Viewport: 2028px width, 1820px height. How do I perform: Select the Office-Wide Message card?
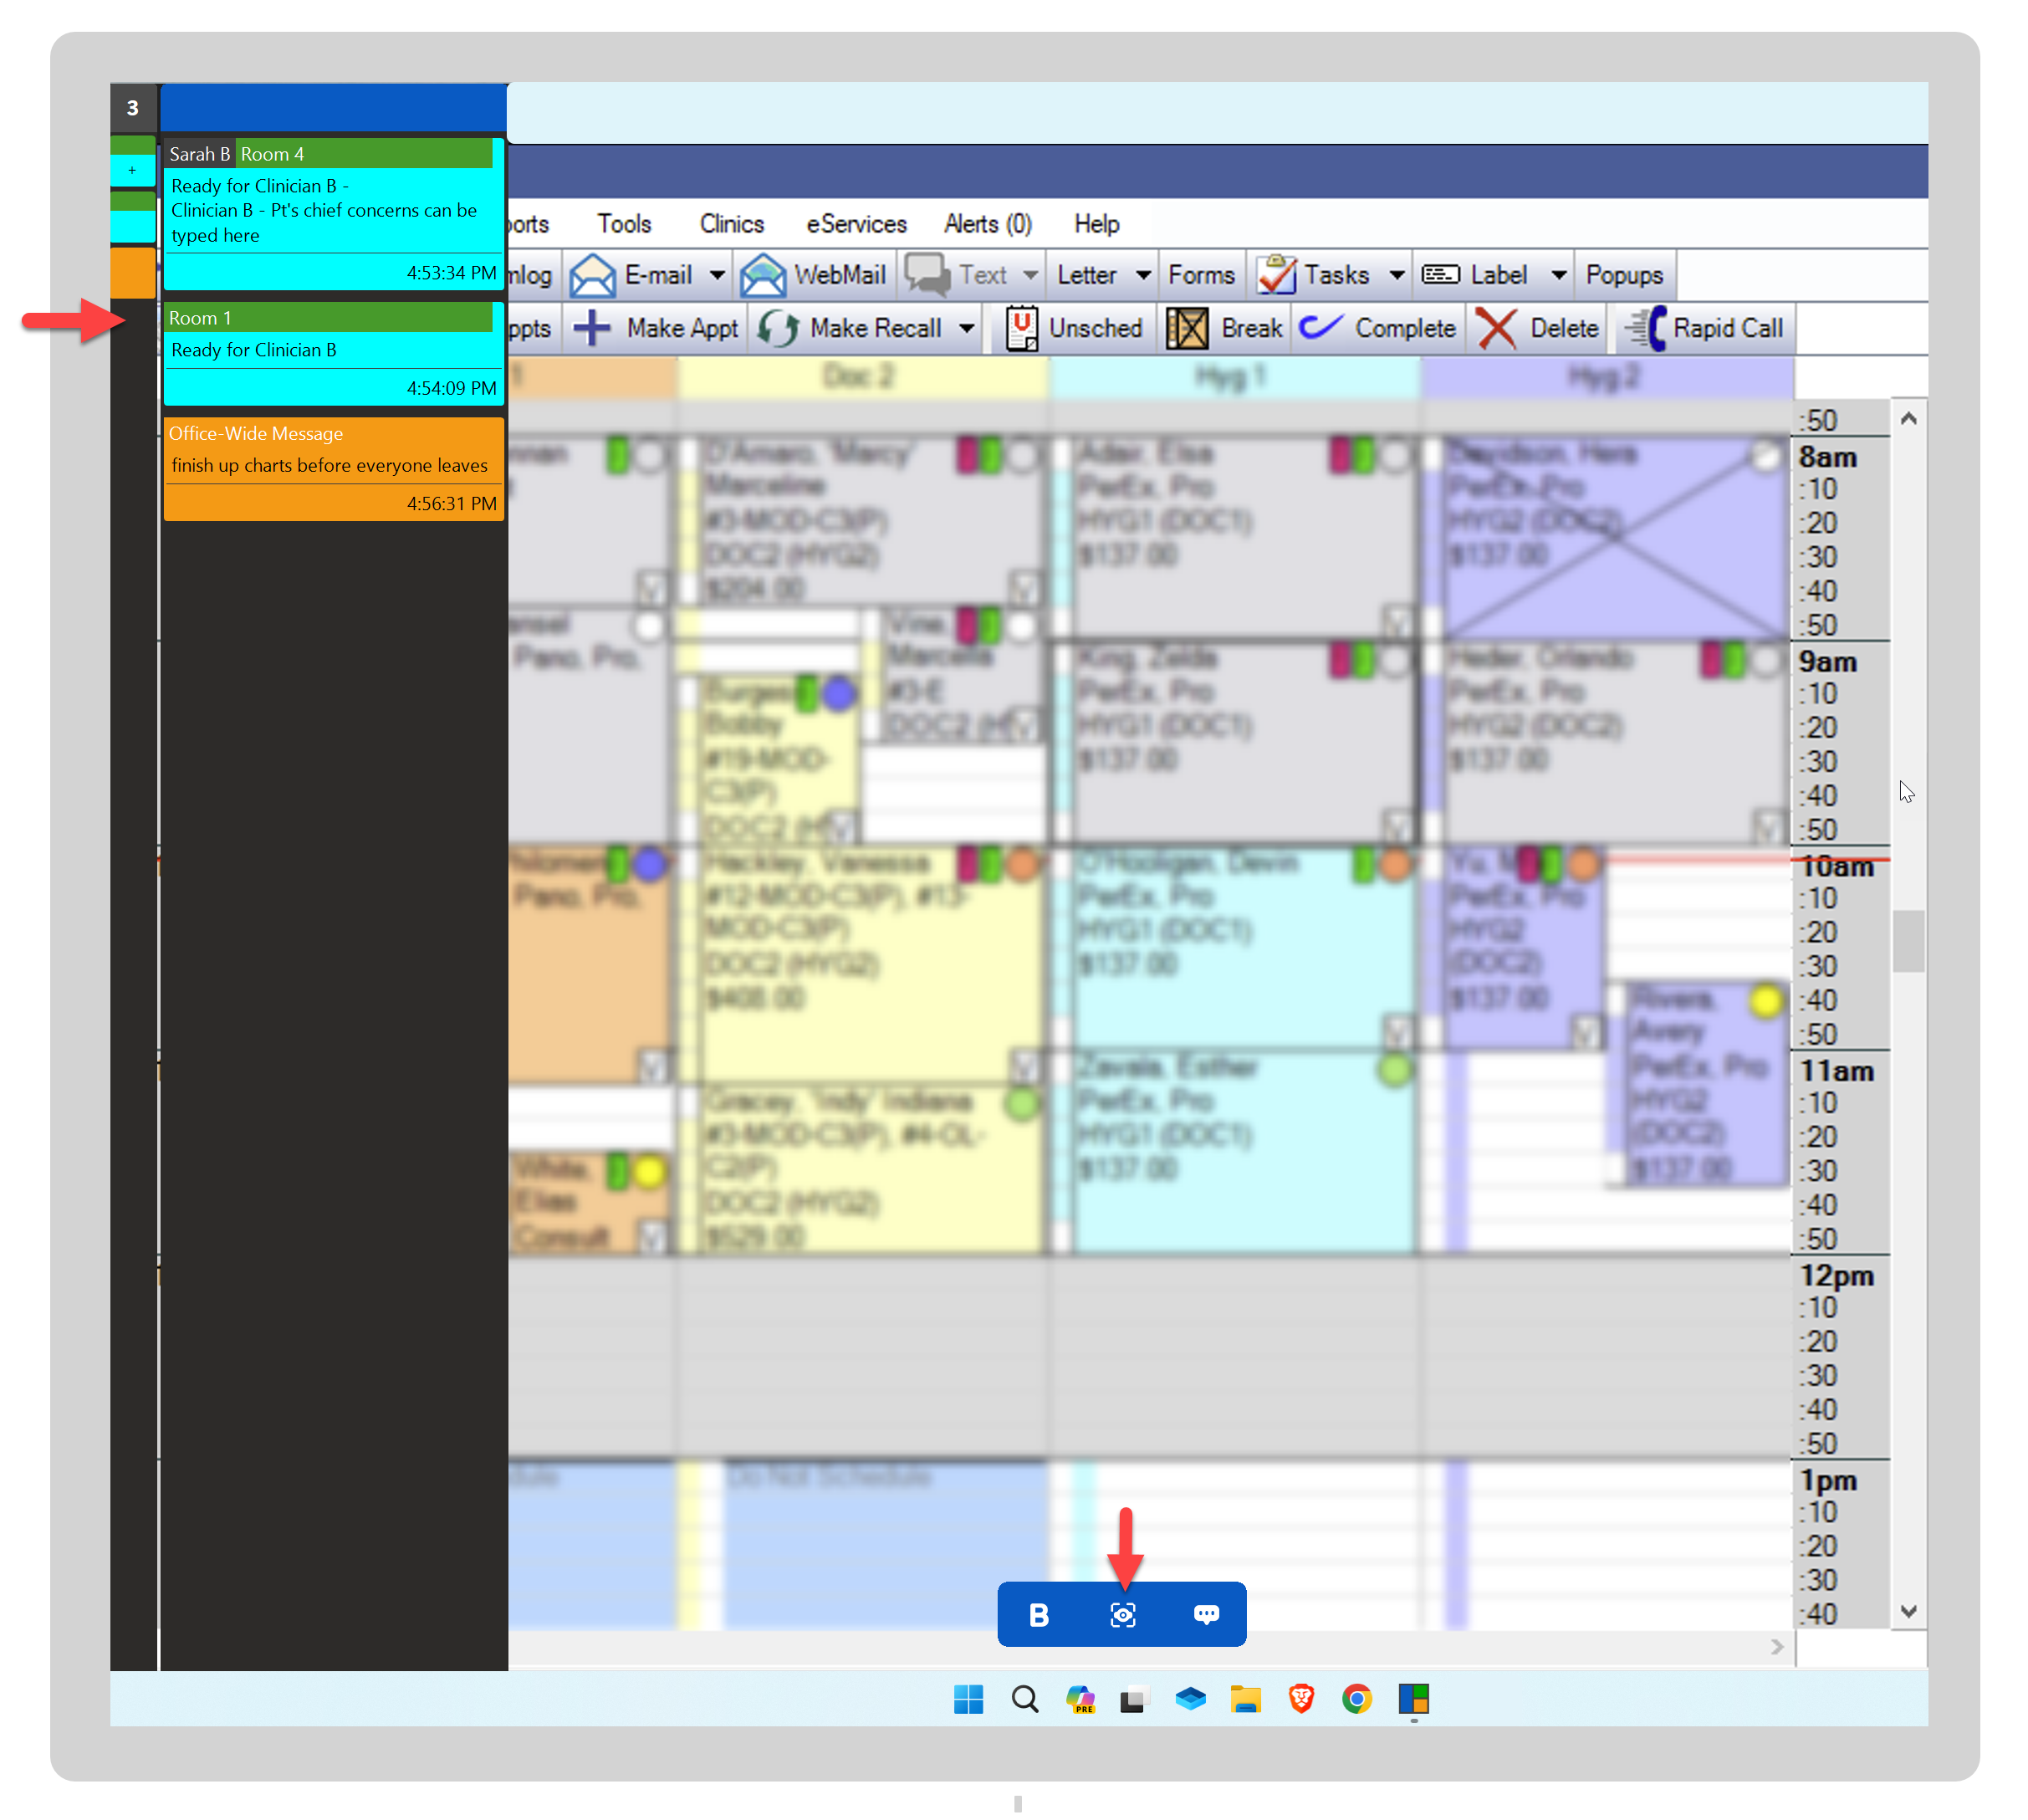pyautogui.click(x=334, y=470)
